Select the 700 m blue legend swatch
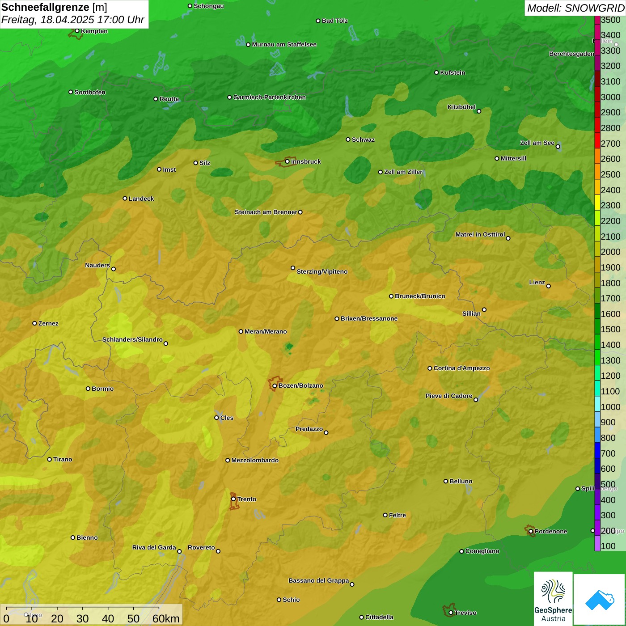 [x=597, y=450]
